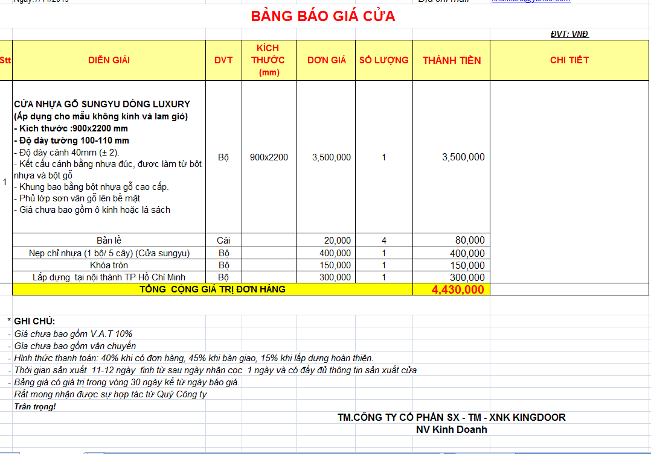The image size is (651, 454).
Task: Click the CHI TIẾT header cell
Action: (x=569, y=60)
